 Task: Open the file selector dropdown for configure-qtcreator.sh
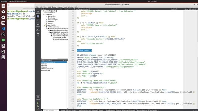pyautogui.click(x=97, y=9)
